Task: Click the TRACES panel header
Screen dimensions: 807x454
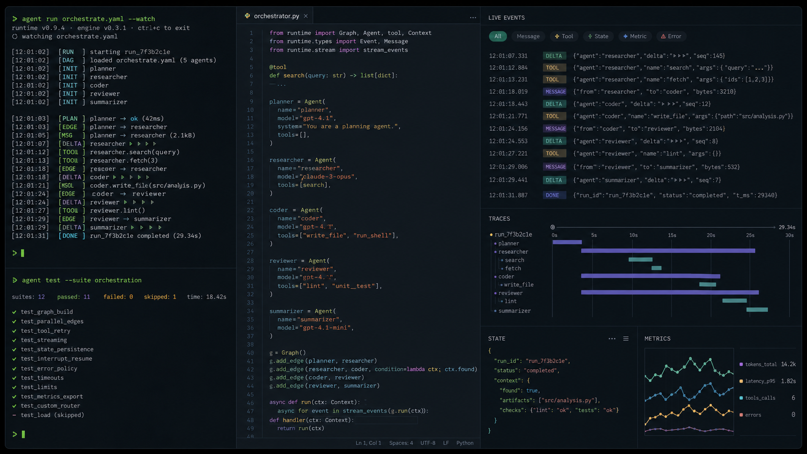Action: point(499,219)
